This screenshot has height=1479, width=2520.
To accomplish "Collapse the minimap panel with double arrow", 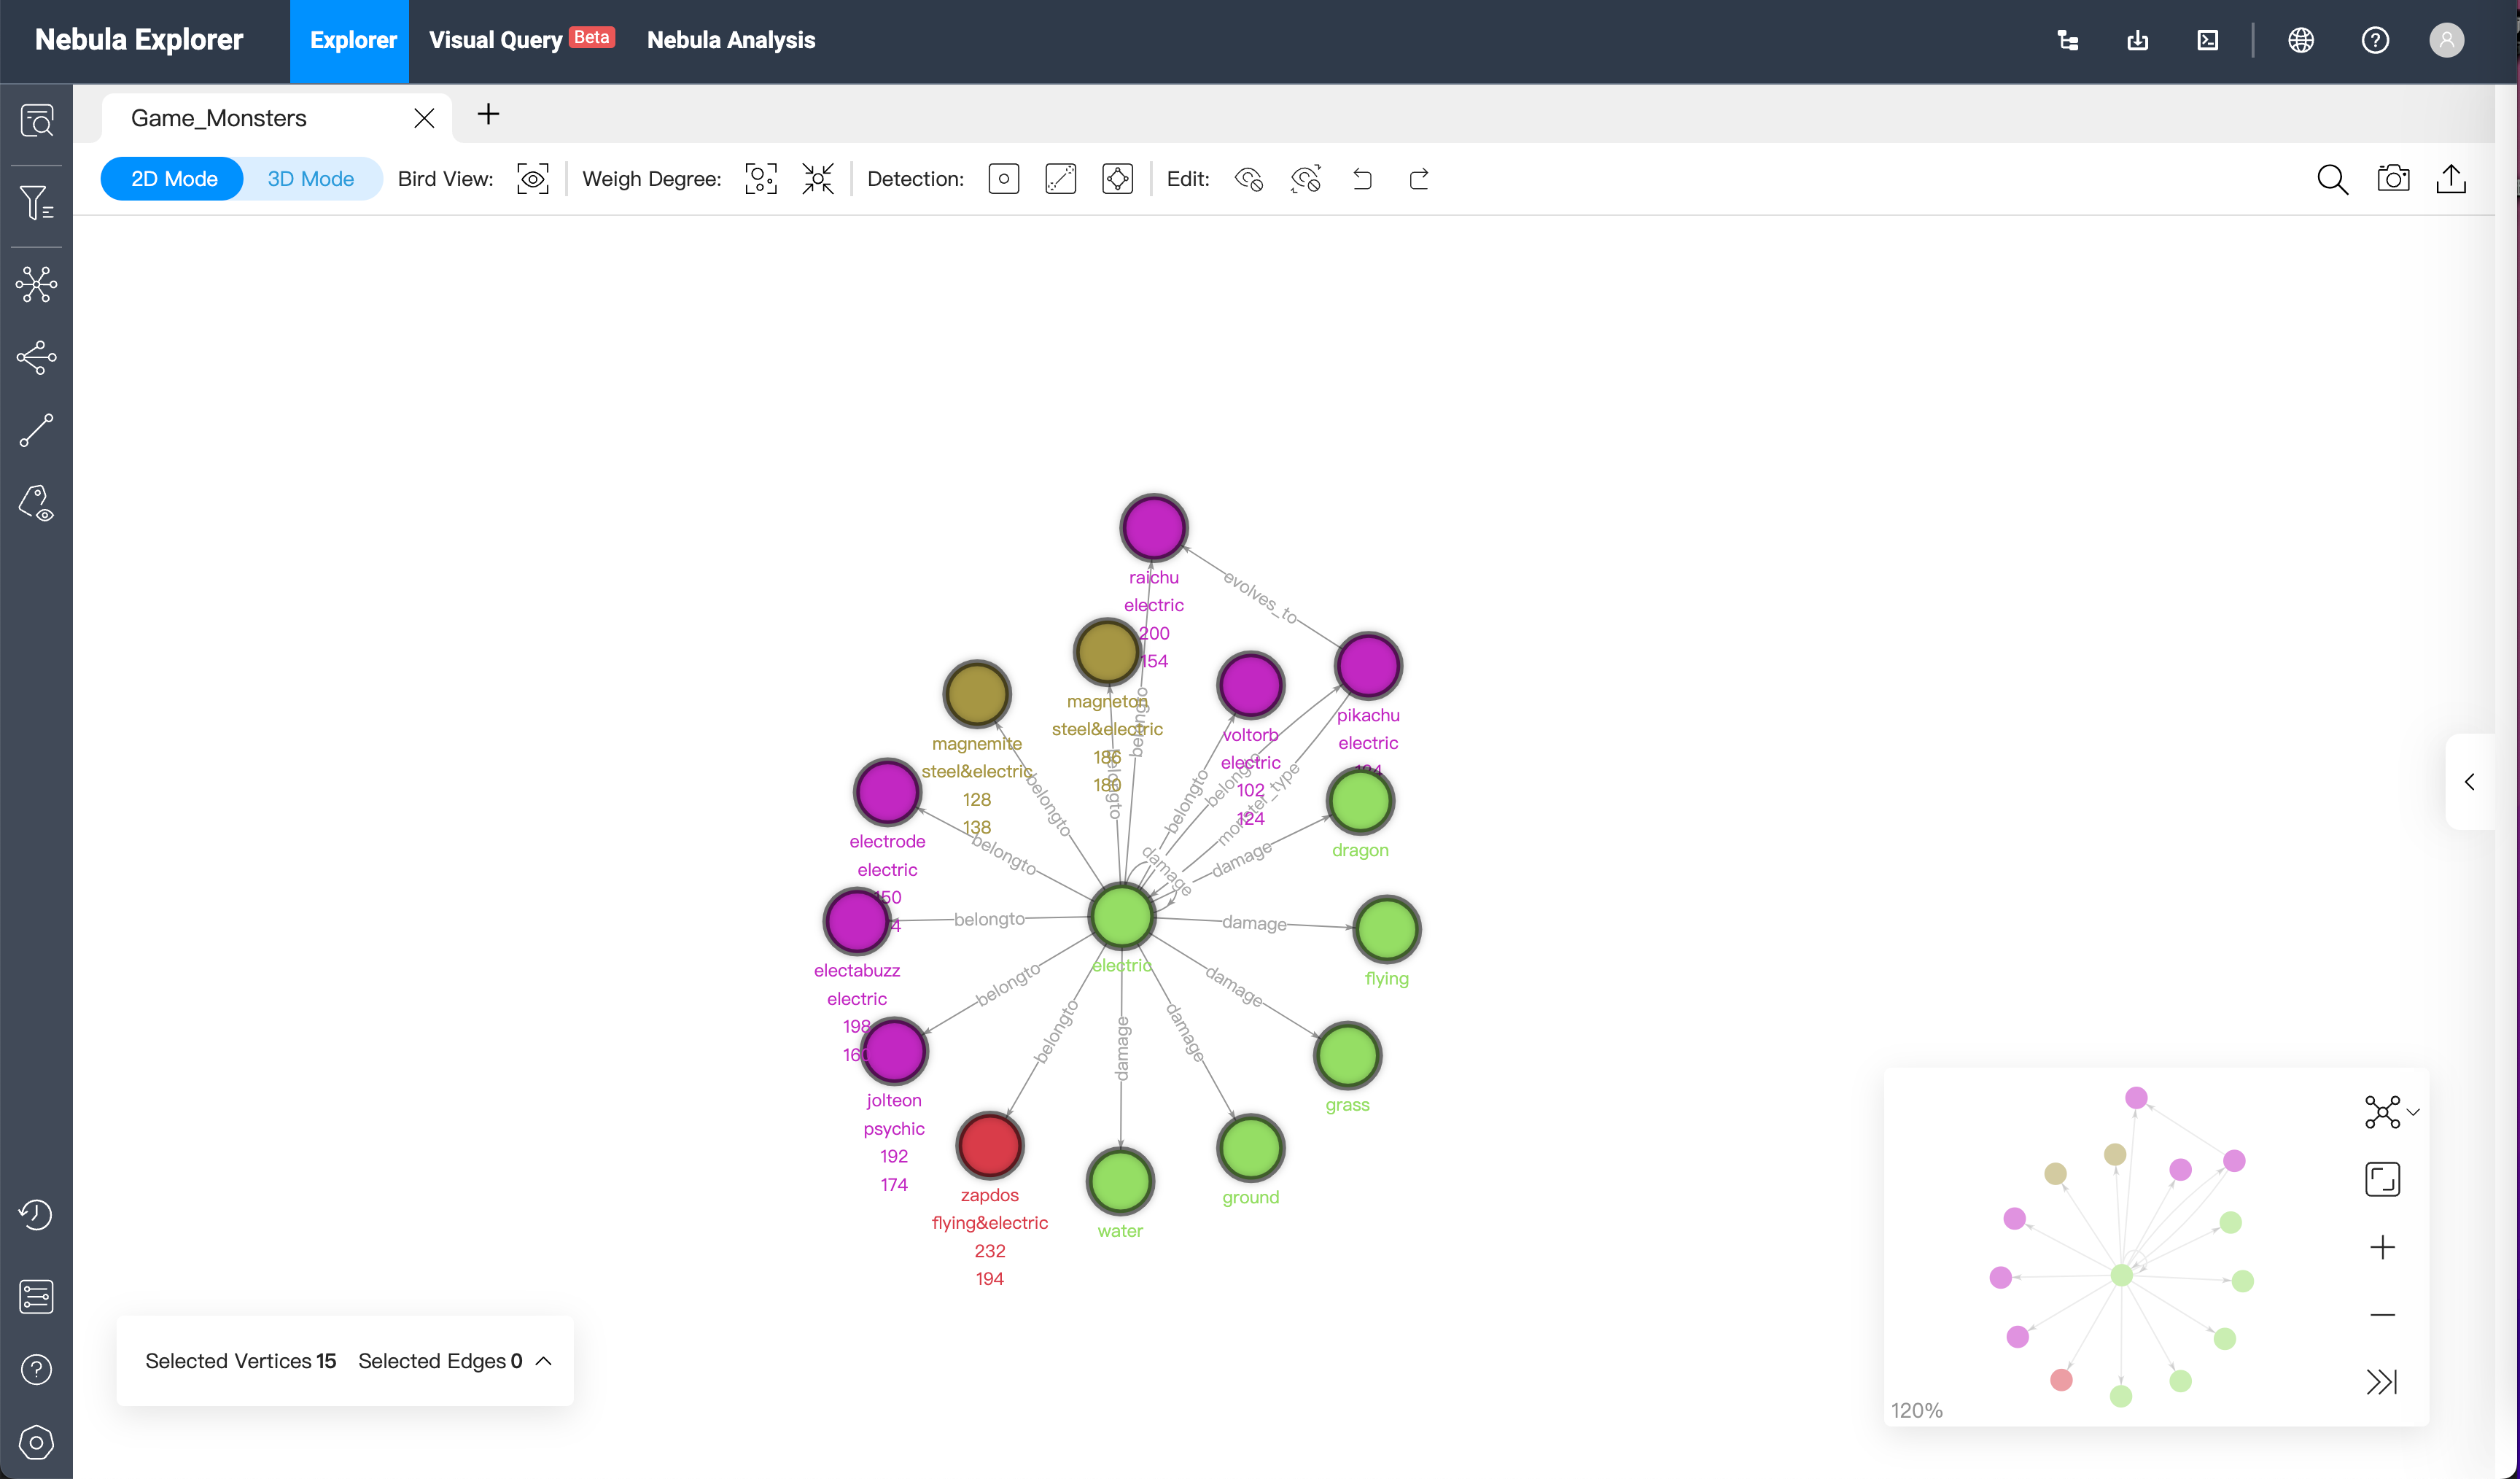I will click(x=2383, y=1382).
